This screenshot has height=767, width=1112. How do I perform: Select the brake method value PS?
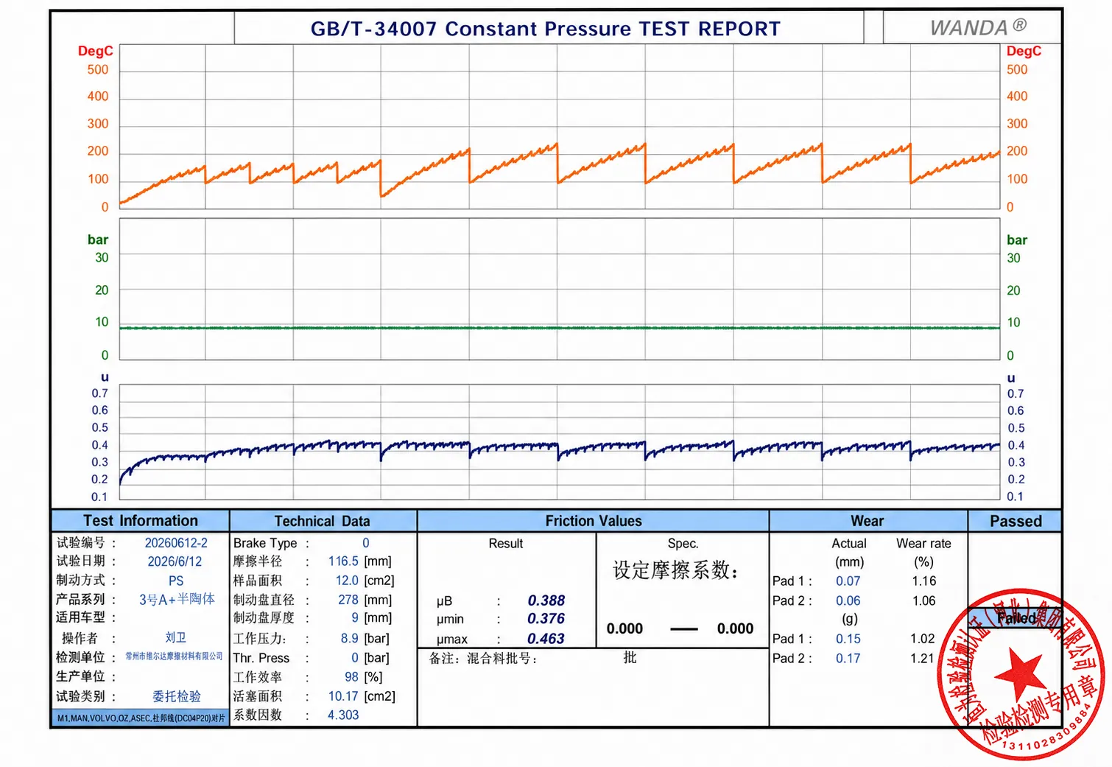click(176, 581)
